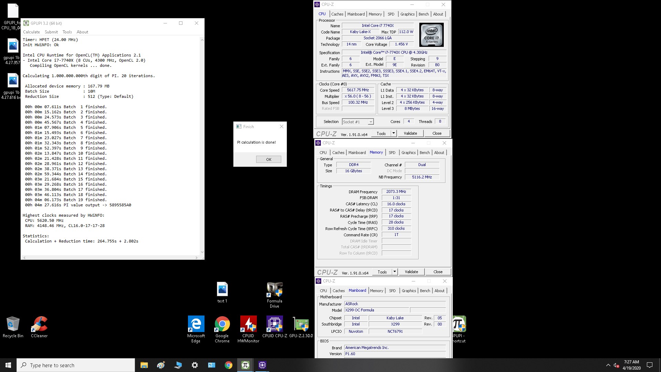Open Graphics tab in top CPU-Z window
Screen dimensions: 661x372
pos(407,14)
